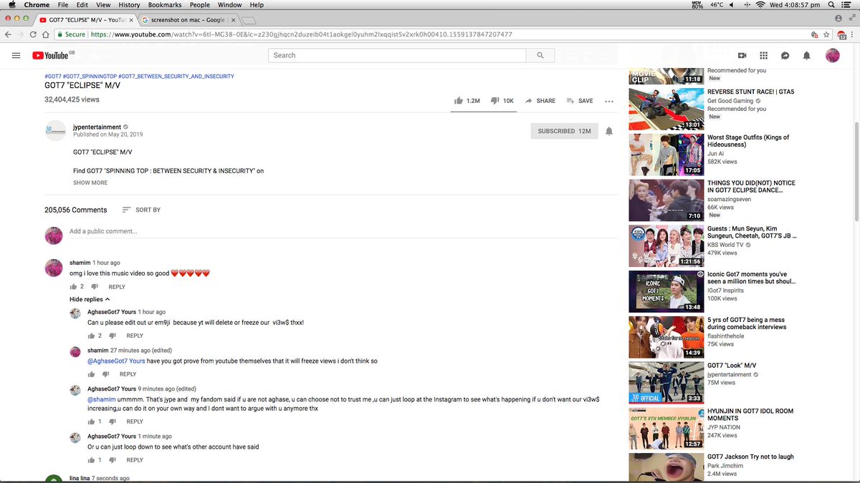The image size is (860, 483).
Task: Open the shamim commenter avatar
Action: [54, 268]
